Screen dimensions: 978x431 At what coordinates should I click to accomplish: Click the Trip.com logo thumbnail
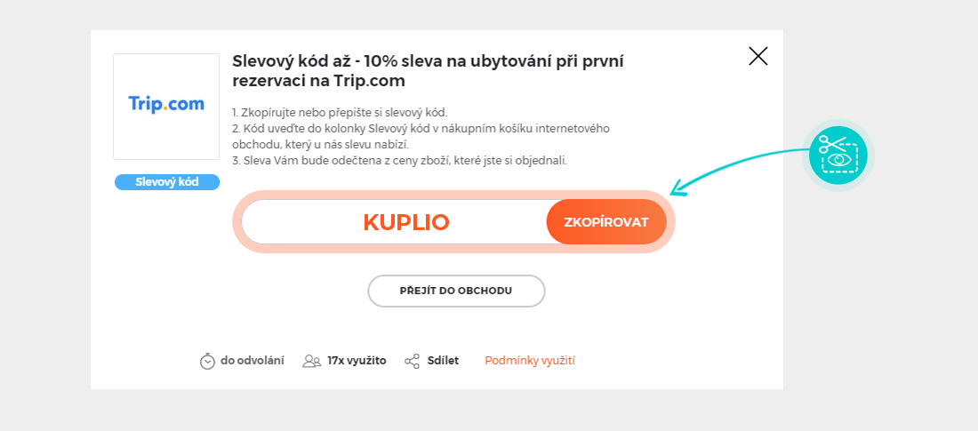[x=166, y=106]
